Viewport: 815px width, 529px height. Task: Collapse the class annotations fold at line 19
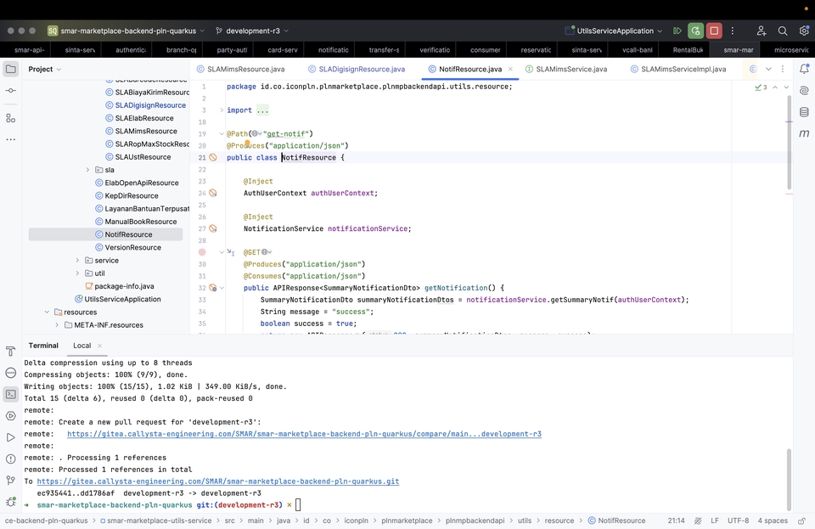point(222,133)
